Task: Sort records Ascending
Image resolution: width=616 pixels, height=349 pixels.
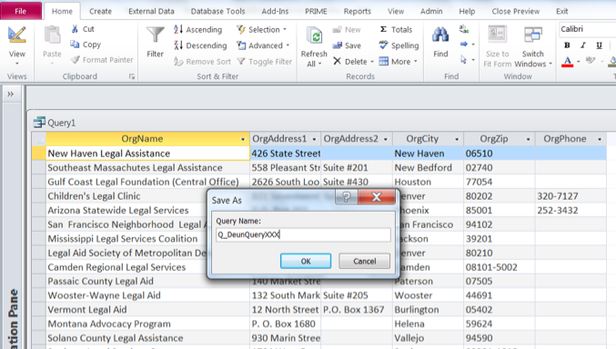Action: [x=198, y=29]
